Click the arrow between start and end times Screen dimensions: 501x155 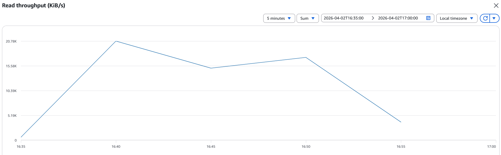[373, 18]
